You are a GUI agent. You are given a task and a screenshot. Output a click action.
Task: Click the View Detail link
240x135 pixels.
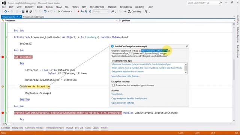117,94
